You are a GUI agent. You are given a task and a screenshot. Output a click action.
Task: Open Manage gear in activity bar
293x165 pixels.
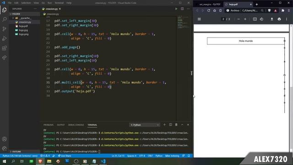pyautogui.click(x=4, y=148)
